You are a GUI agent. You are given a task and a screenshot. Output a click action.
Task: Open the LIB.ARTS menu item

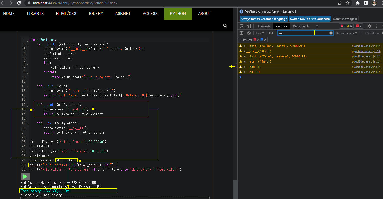pyautogui.click(x=35, y=14)
